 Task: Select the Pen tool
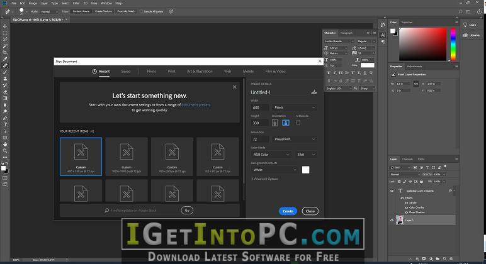coord(5,118)
